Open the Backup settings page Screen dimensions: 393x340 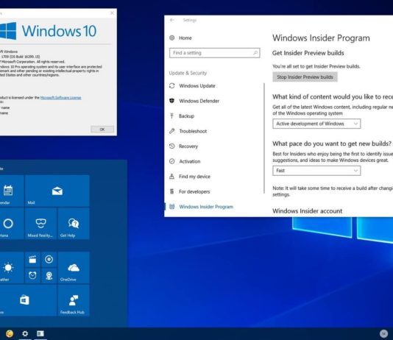186,116
